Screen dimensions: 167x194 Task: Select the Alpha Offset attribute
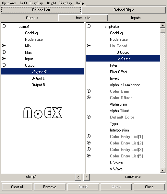tap(119, 111)
